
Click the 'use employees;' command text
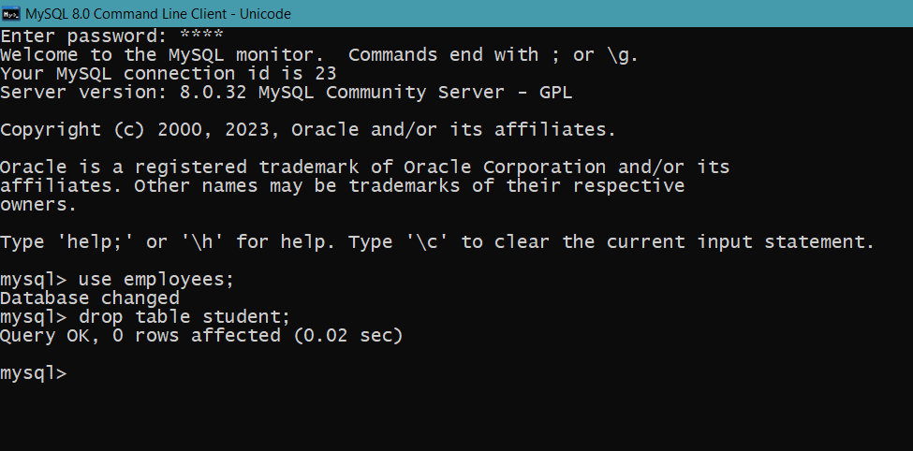tap(156, 280)
